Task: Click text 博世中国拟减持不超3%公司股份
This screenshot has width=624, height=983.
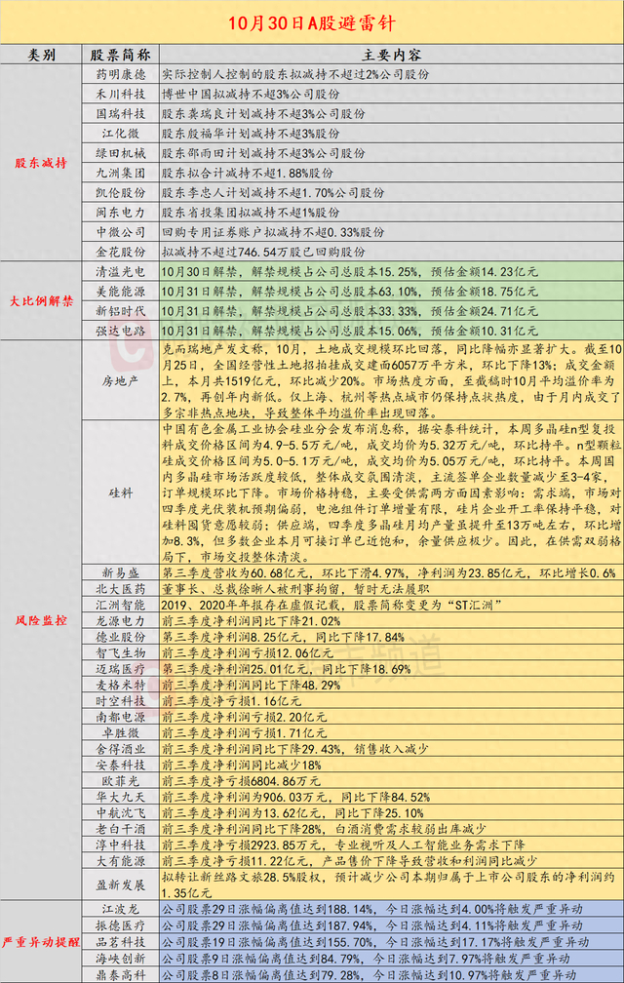Action: tap(251, 94)
